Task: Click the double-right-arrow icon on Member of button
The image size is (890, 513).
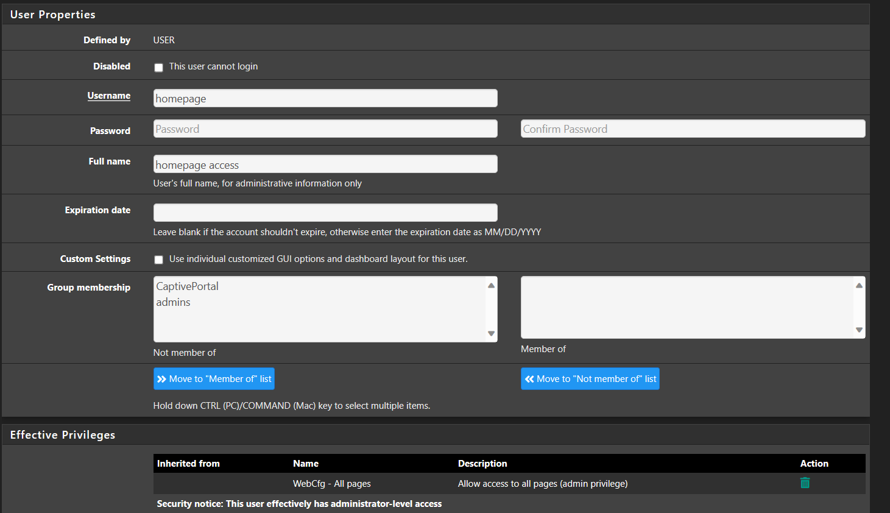Action: tap(160, 378)
